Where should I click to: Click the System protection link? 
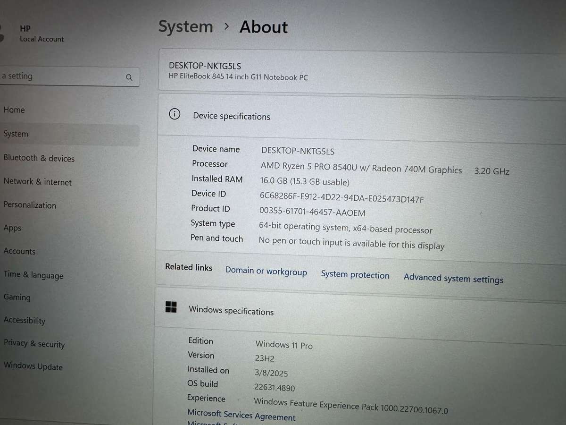pyautogui.click(x=355, y=275)
